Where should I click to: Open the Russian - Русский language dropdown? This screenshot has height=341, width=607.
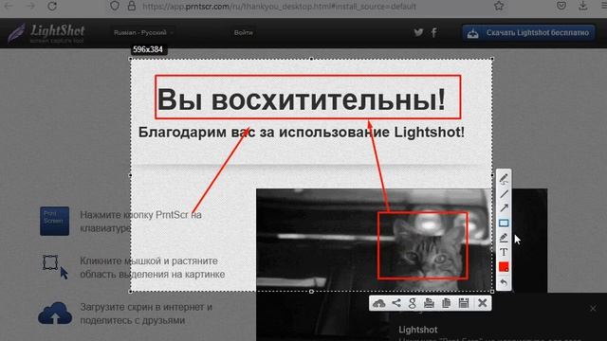143,32
